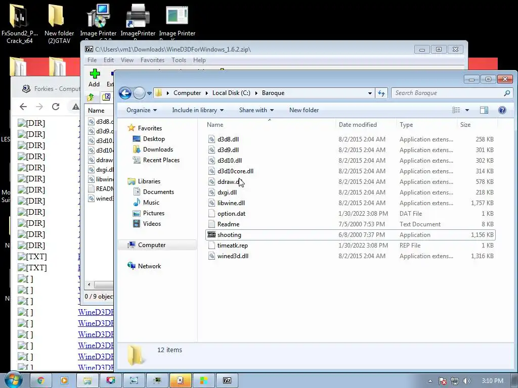Viewport: 518px width, 388px height.
Task: Click the refresh button beside address bar
Action: point(381,93)
